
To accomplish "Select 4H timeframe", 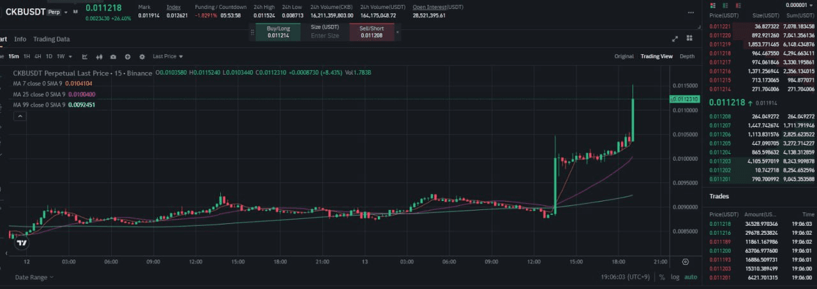I will click(x=38, y=56).
